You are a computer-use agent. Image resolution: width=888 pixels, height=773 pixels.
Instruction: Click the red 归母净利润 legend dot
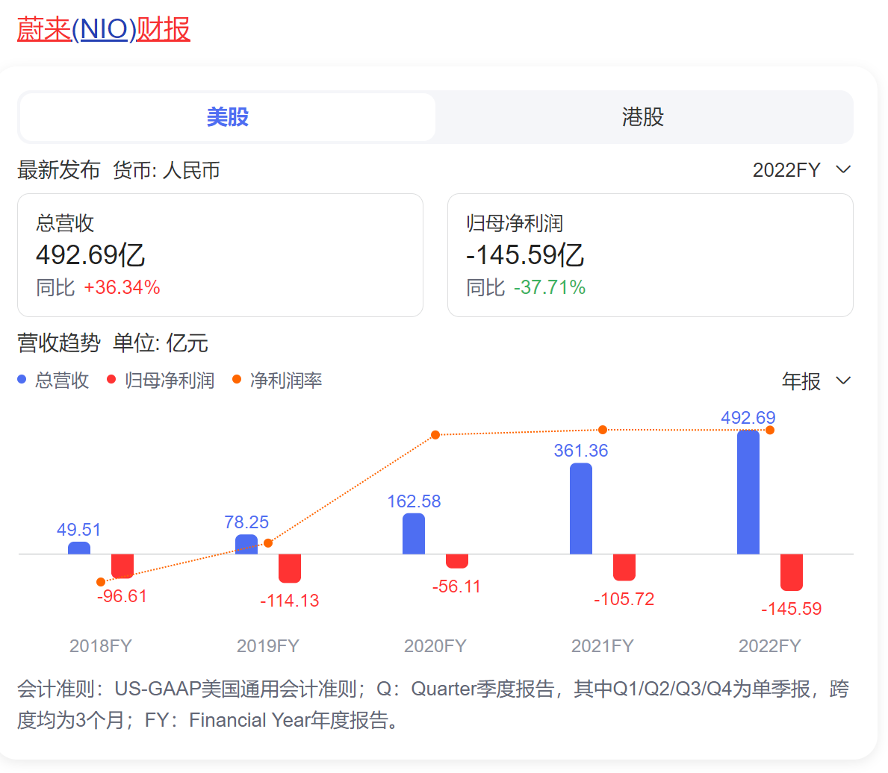tap(112, 380)
